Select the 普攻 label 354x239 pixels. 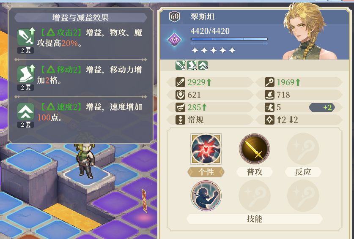255,172
